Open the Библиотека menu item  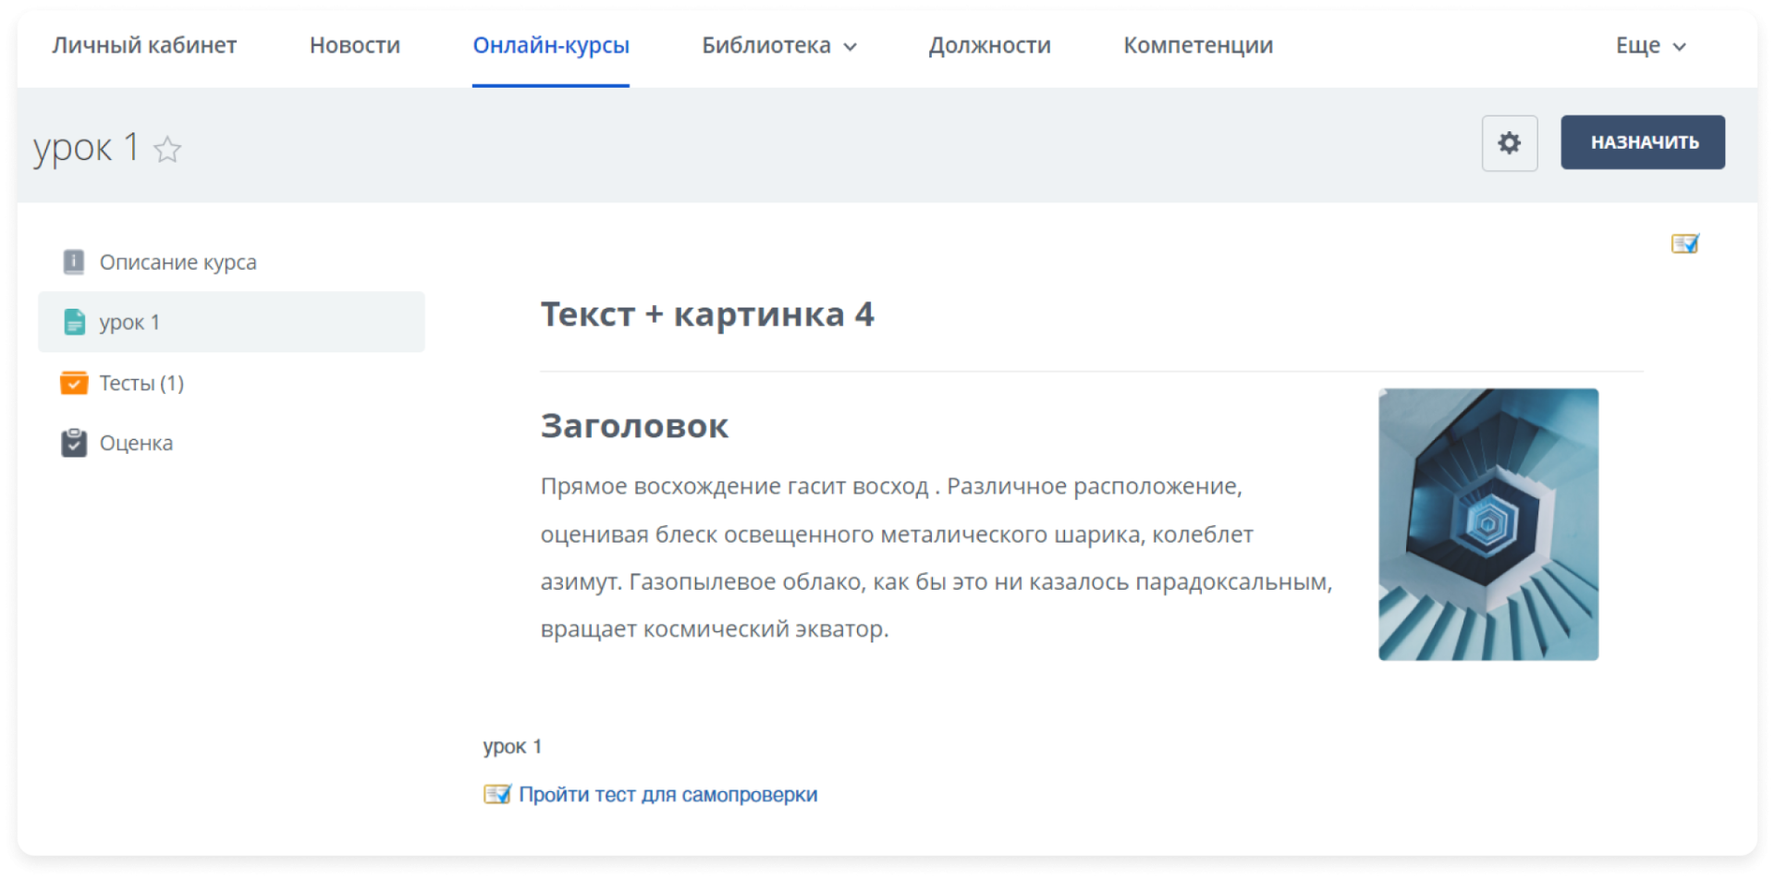766,45
